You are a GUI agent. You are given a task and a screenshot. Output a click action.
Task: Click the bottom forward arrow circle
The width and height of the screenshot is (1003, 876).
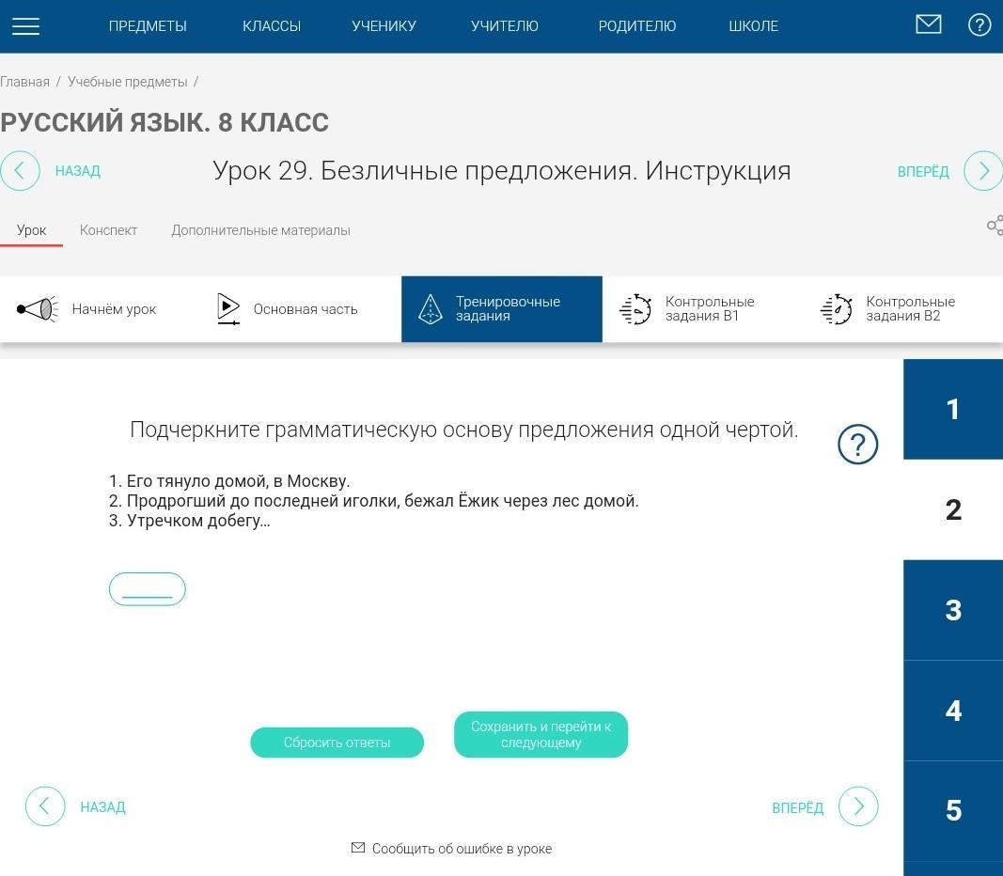click(x=857, y=806)
